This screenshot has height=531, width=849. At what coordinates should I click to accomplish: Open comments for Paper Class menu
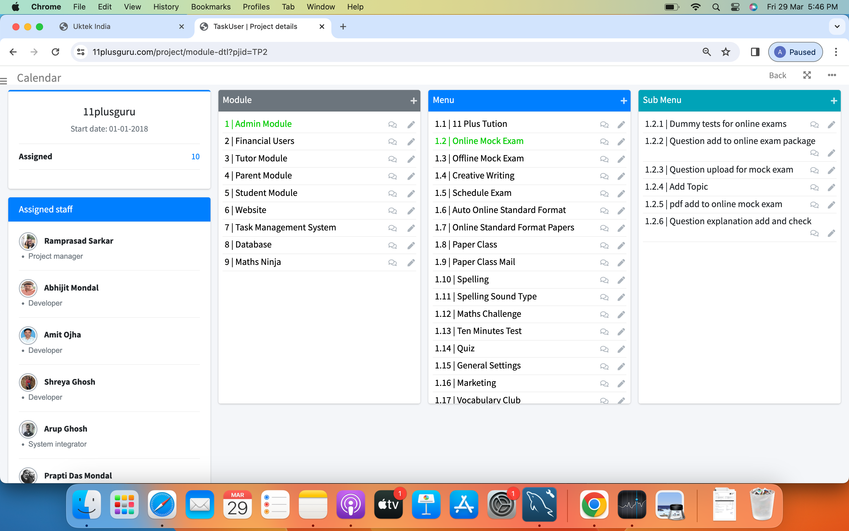pos(604,245)
